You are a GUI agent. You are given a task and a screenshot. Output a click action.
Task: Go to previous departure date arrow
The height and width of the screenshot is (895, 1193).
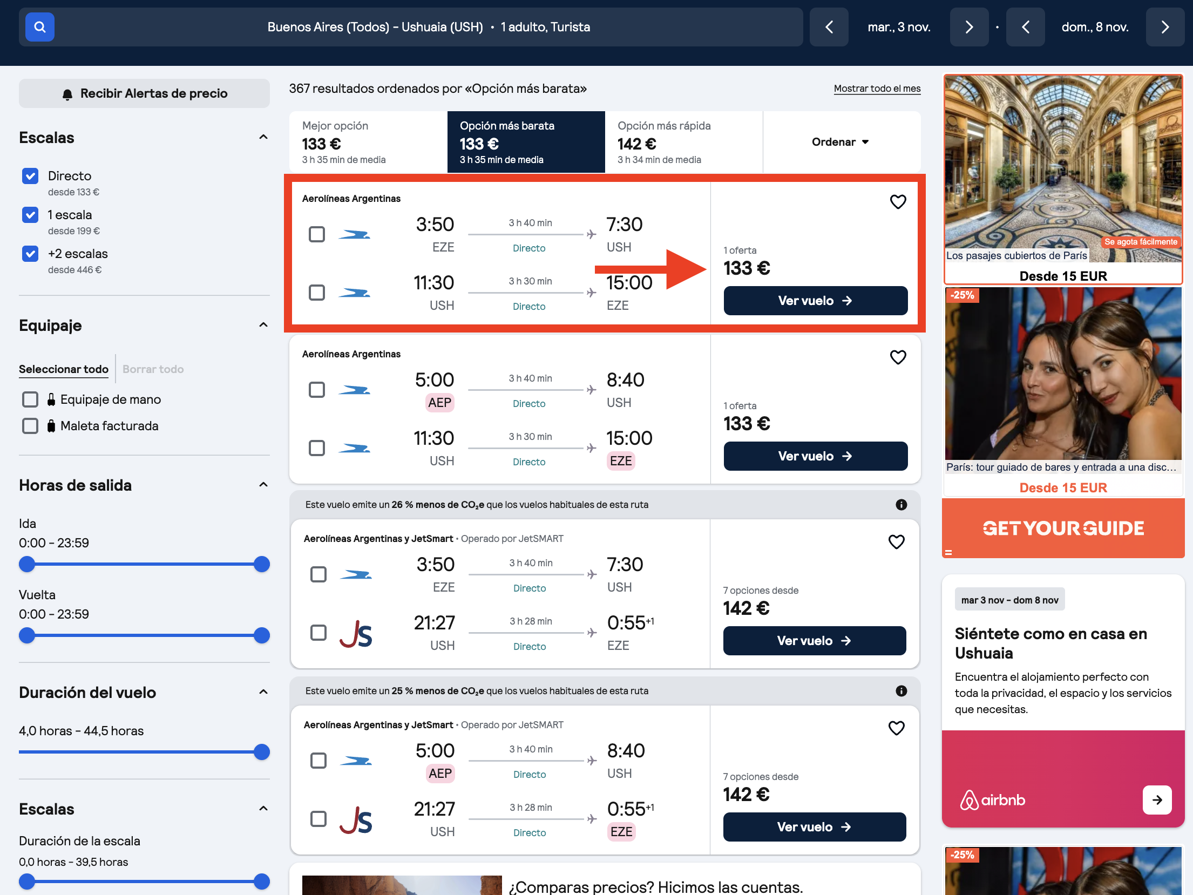829,27
